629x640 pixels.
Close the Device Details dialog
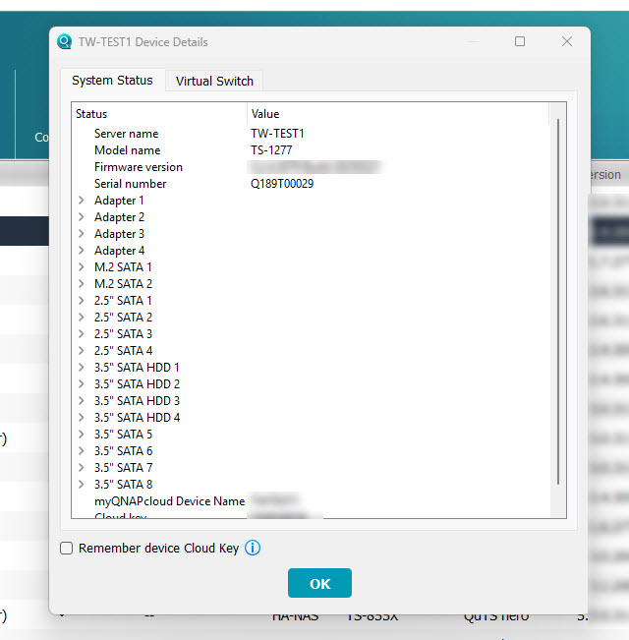click(x=567, y=41)
